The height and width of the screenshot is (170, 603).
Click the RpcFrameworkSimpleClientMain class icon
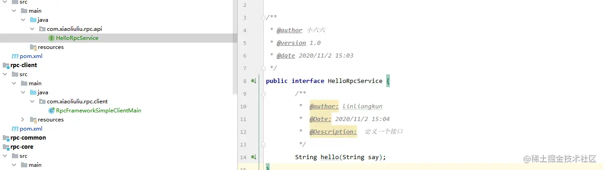coord(51,111)
